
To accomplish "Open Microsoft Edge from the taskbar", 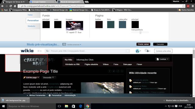I will [80, 106].
